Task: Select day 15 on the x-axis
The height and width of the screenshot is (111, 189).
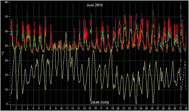Action: coord(90,108)
